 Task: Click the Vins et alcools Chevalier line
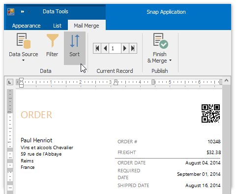click(47, 148)
